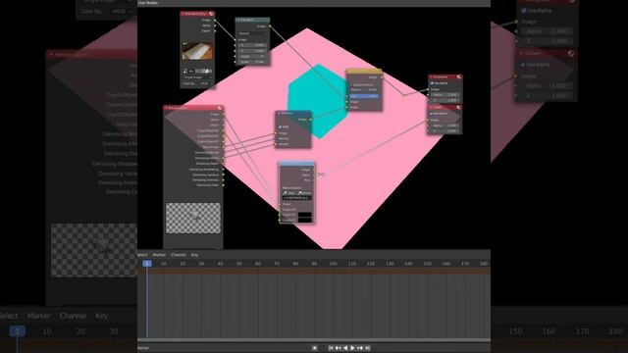Click blue Fac slider in Alpha Over node
Image resolution: width=628 pixels, height=353 pixels.
tap(364, 96)
